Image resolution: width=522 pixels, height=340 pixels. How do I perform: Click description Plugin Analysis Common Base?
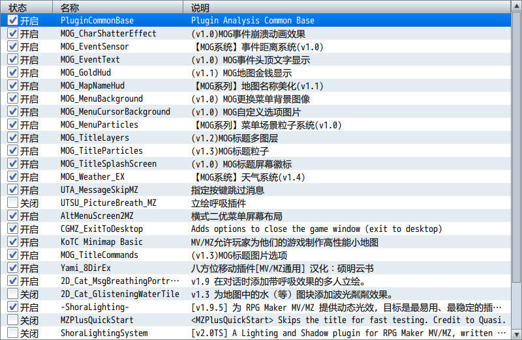(x=253, y=21)
